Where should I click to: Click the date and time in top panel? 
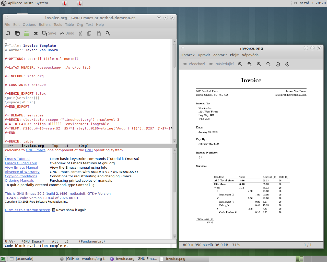pyautogui.click(x=313, y=3)
